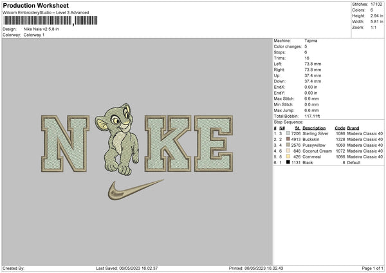
Task: Select the Cornmeal description text
Action: pyautogui.click(x=311, y=156)
